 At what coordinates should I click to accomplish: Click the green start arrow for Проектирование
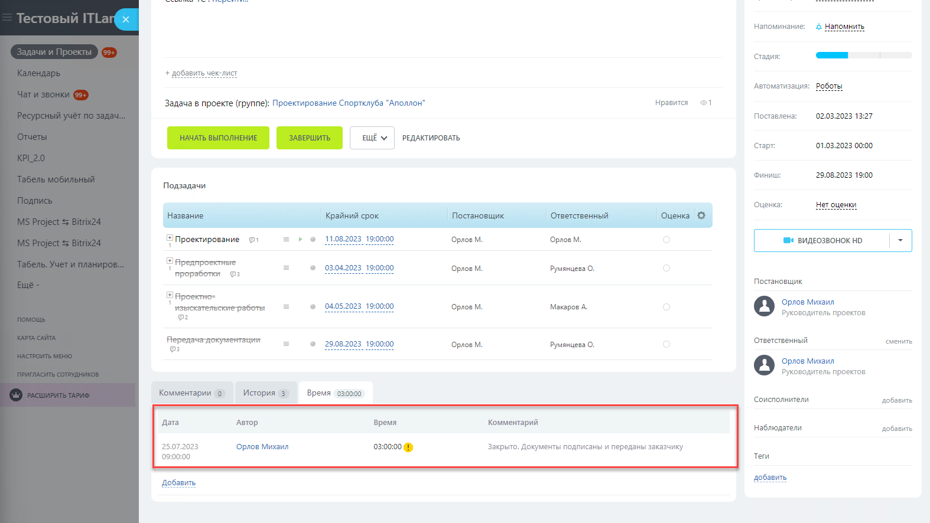300,239
